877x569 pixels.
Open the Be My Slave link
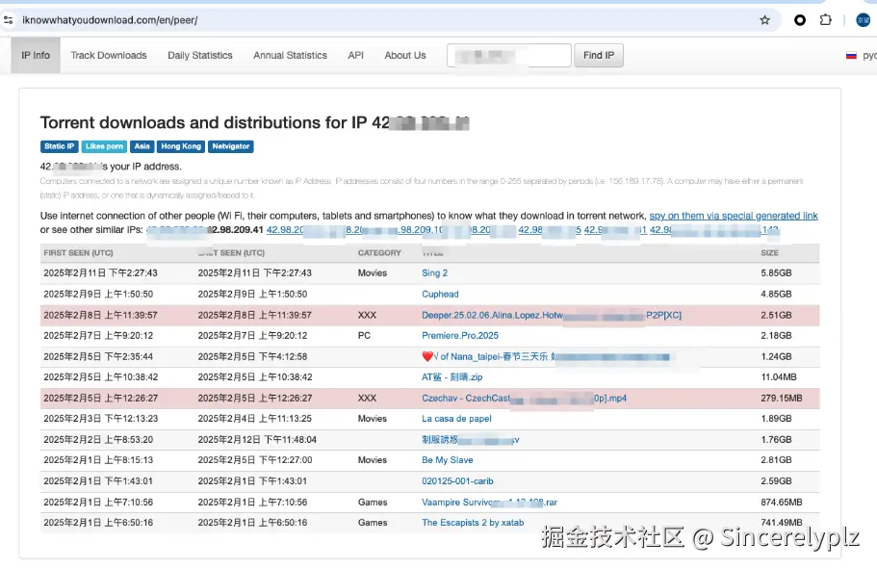pos(448,460)
